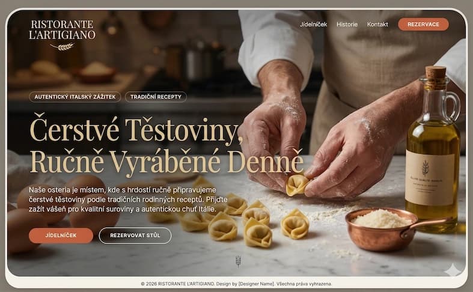Click the orange Jídelníček hero button
Image resolution: width=473 pixels, height=292 pixels.
61,236
